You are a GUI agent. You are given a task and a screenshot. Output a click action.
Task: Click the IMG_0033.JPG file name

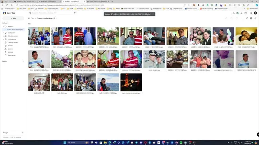click(39, 93)
